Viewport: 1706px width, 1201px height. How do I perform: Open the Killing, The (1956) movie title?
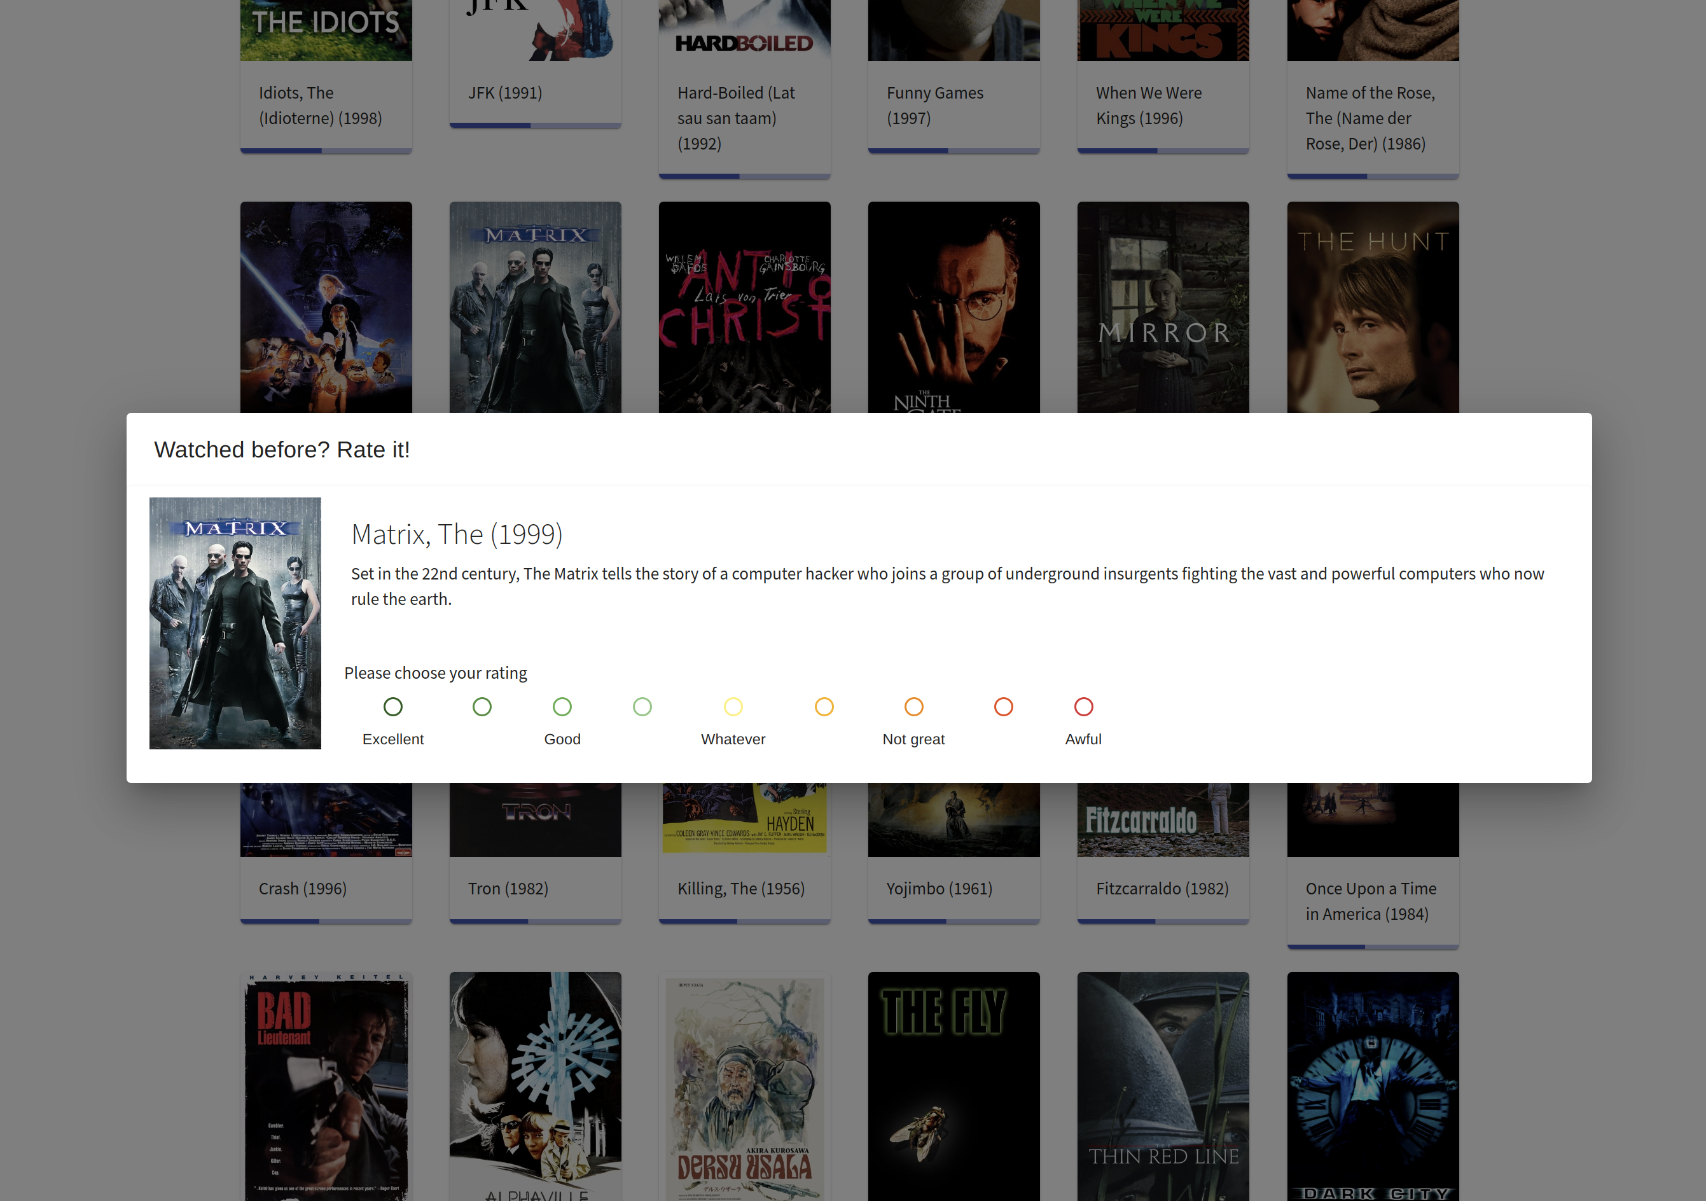point(741,889)
